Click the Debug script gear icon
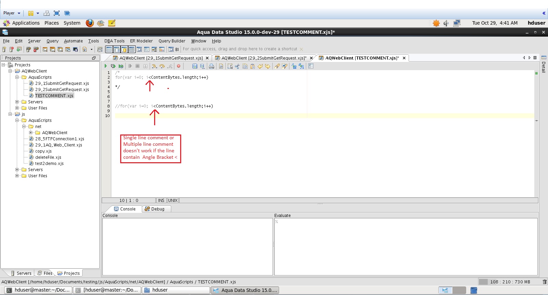548x308 pixels. tap(113, 66)
